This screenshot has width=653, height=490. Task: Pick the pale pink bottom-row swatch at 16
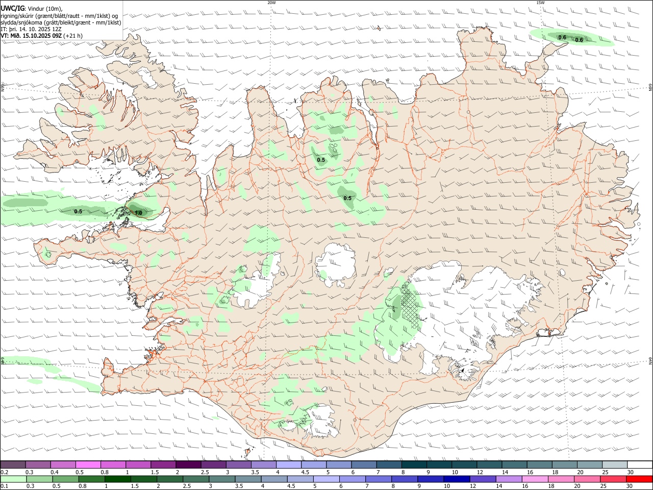click(535, 479)
